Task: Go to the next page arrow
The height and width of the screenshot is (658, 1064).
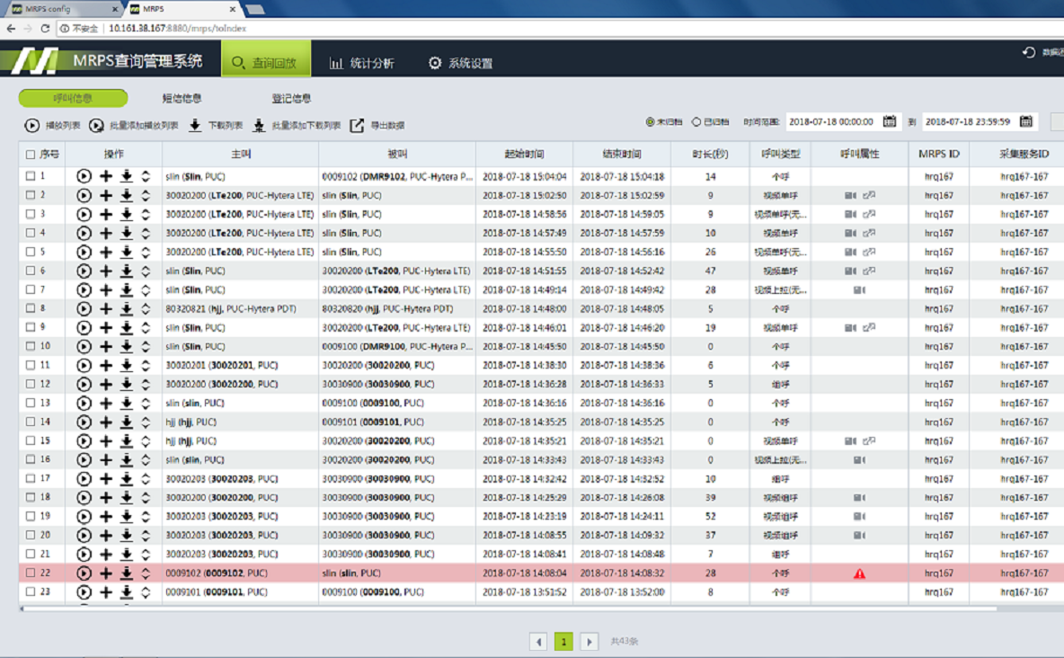Action: 590,642
